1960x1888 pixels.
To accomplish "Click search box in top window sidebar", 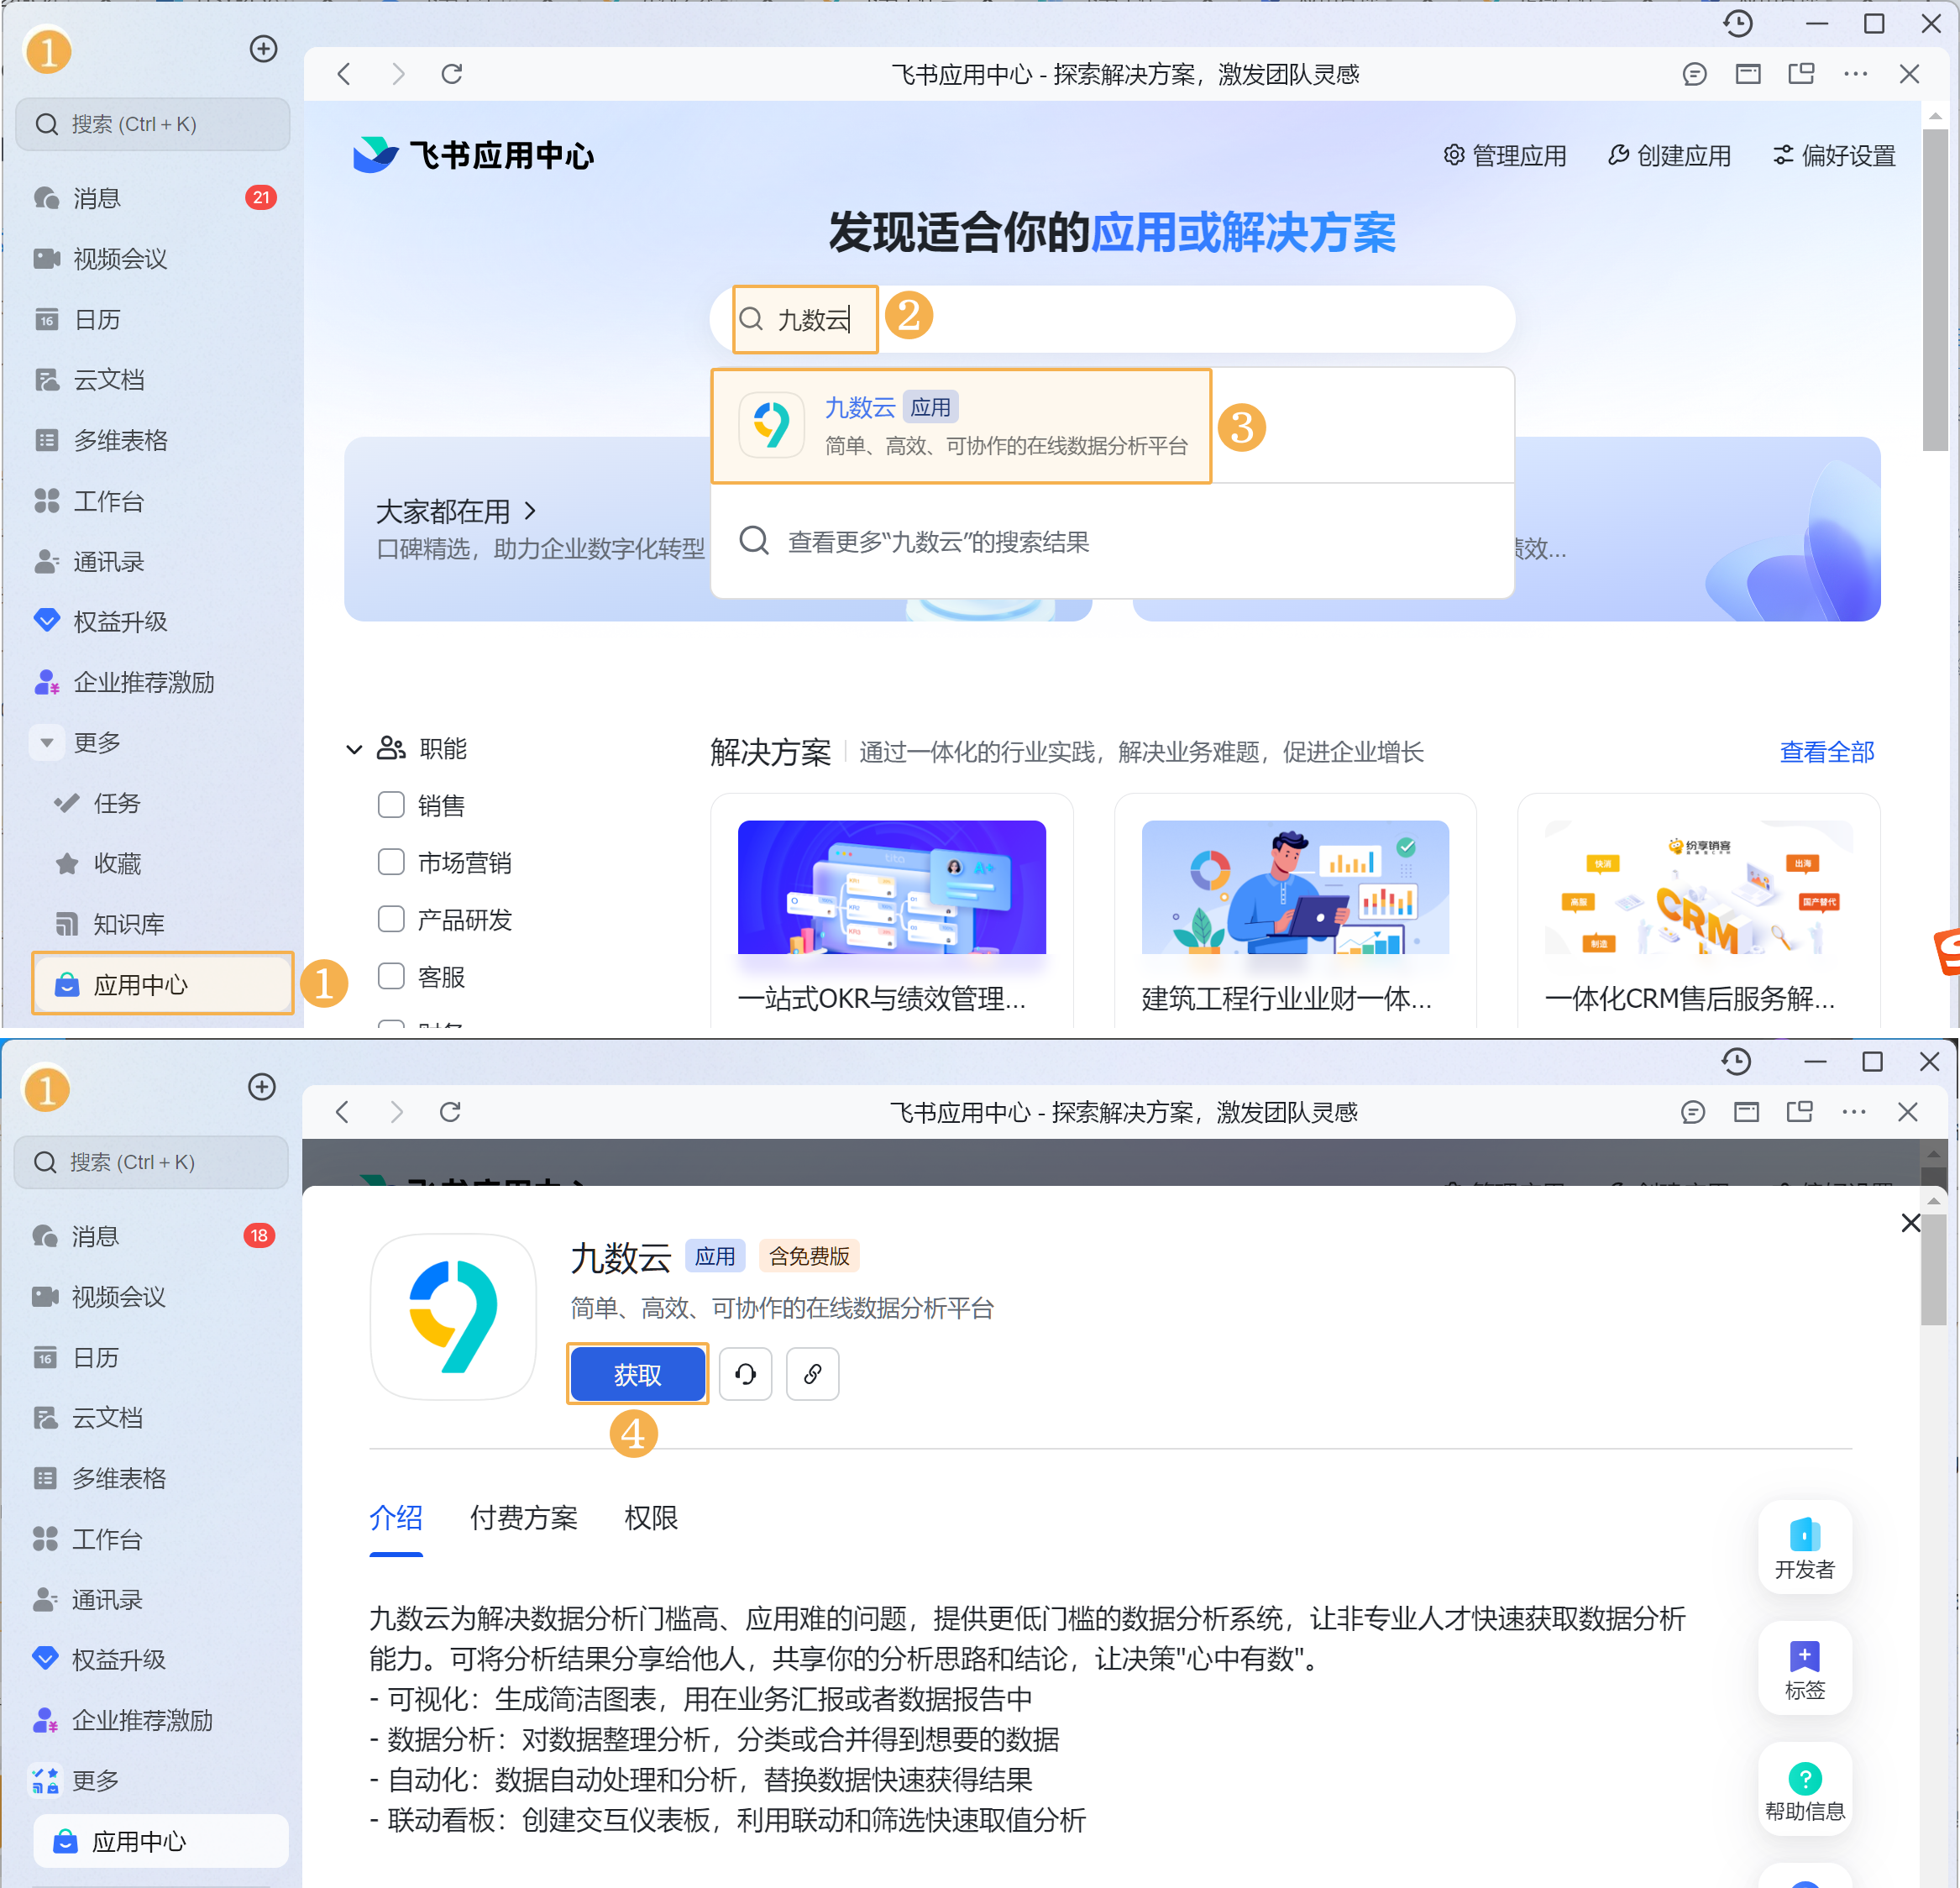I will point(153,124).
